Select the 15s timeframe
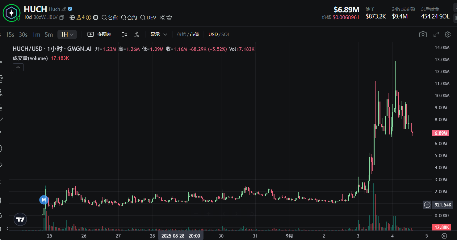This screenshot has height=240, width=457. pyautogui.click(x=10, y=34)
